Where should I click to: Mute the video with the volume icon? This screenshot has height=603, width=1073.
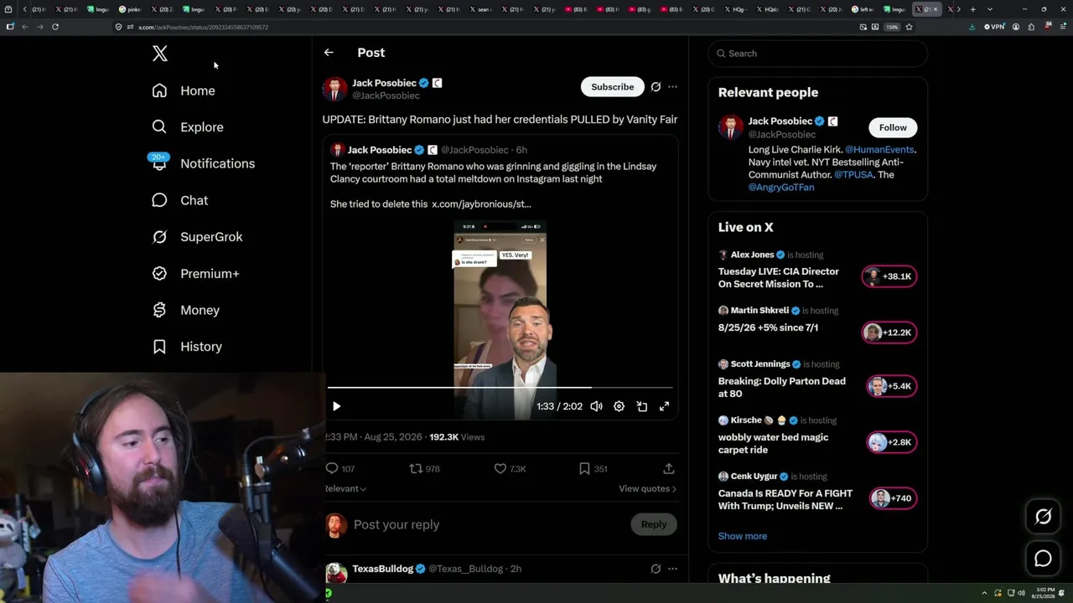[596, 406]
